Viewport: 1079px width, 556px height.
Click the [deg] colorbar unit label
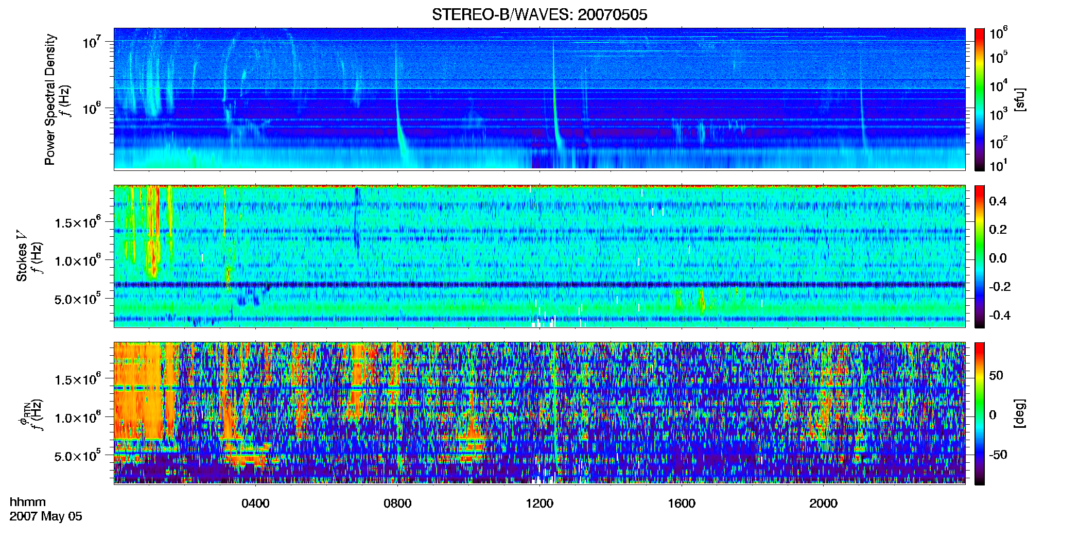[1020, 413]
